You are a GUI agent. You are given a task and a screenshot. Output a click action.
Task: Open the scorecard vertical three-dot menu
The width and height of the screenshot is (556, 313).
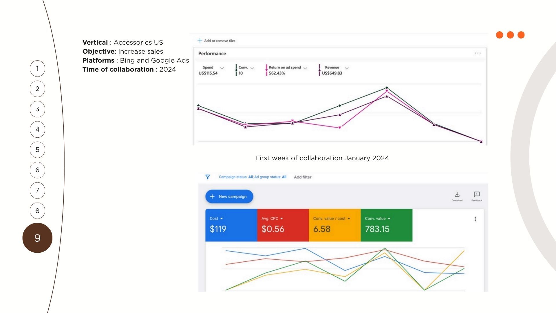(x=475, y=219)
